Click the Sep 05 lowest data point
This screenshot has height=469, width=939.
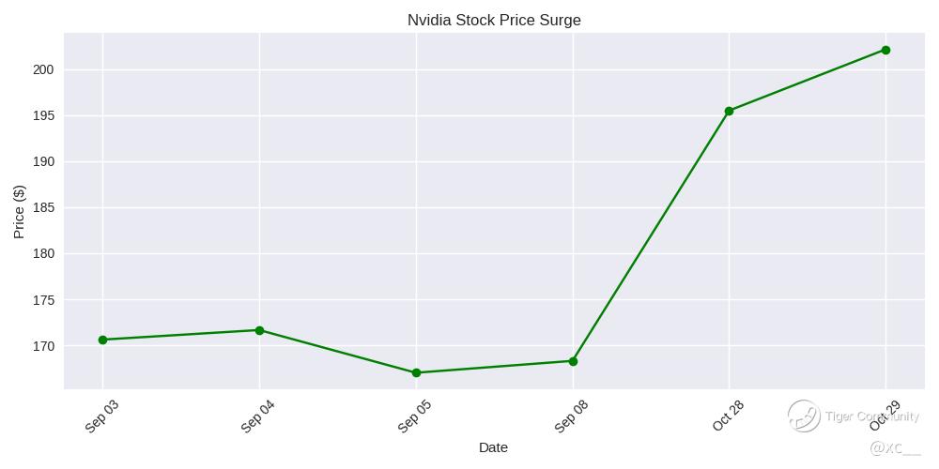[416, 373]
